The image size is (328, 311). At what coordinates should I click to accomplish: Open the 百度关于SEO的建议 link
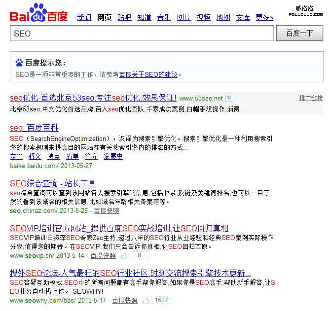pos(148,74)
